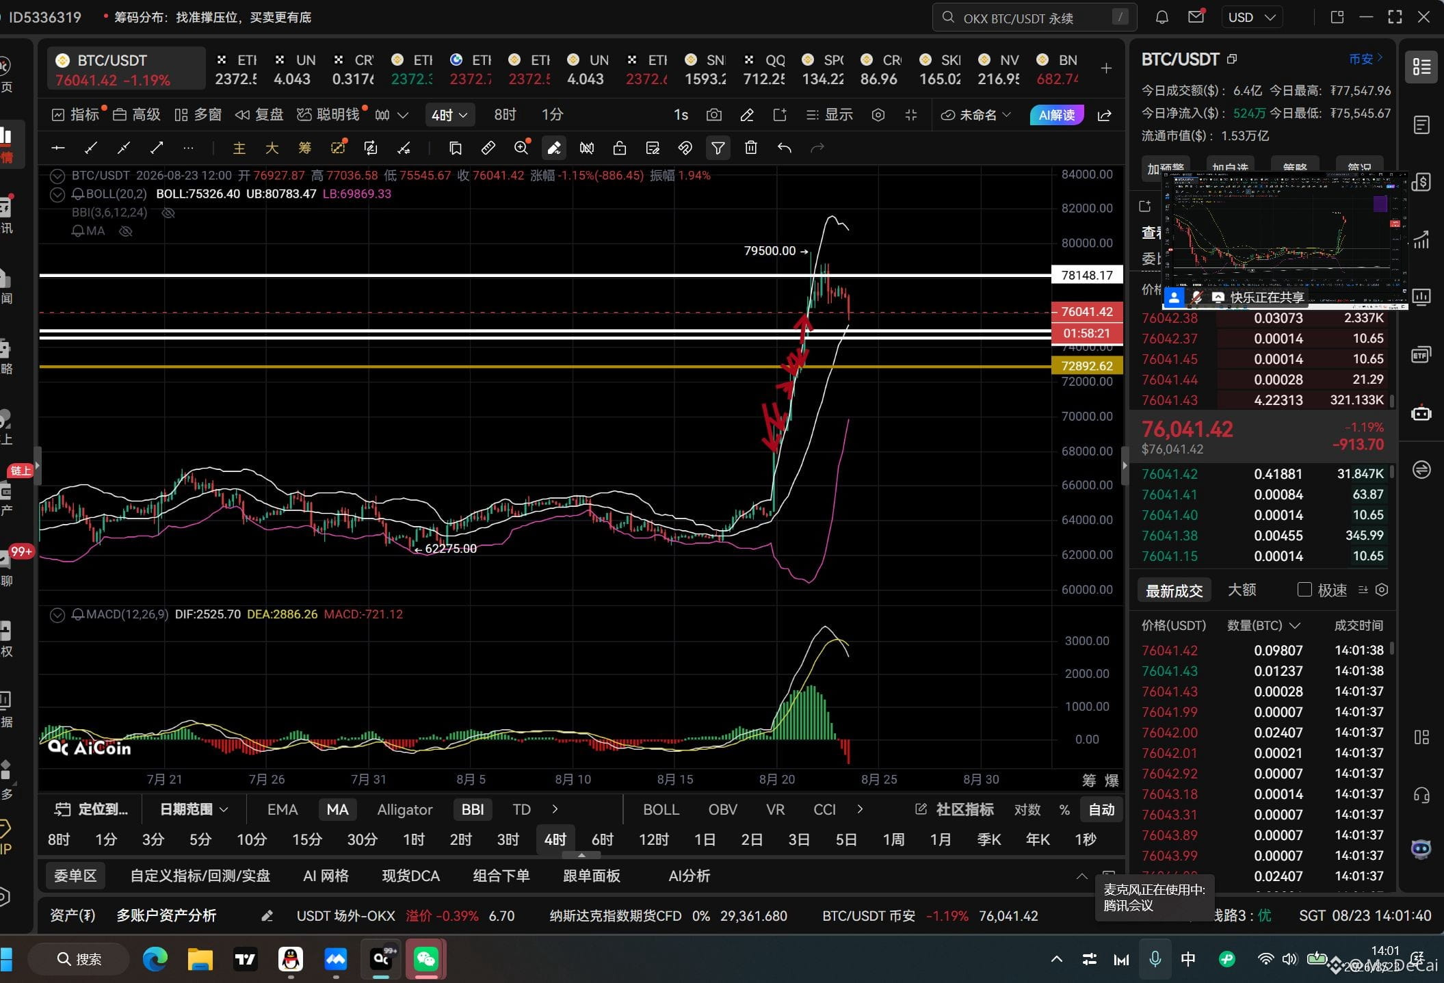Take a chart screenshot with camera icon

point(713,115)
